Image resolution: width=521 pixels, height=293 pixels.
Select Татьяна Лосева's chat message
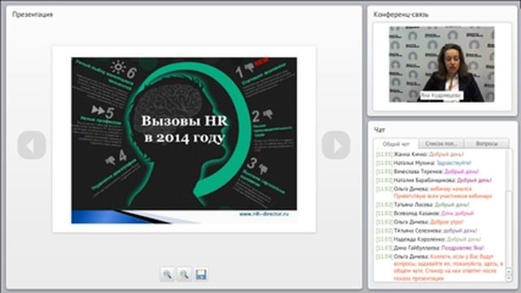[422, 204]
